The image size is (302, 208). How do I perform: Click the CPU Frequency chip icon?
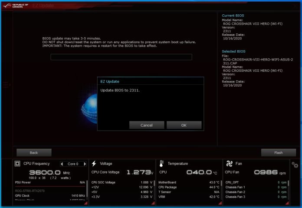point(17,163)
